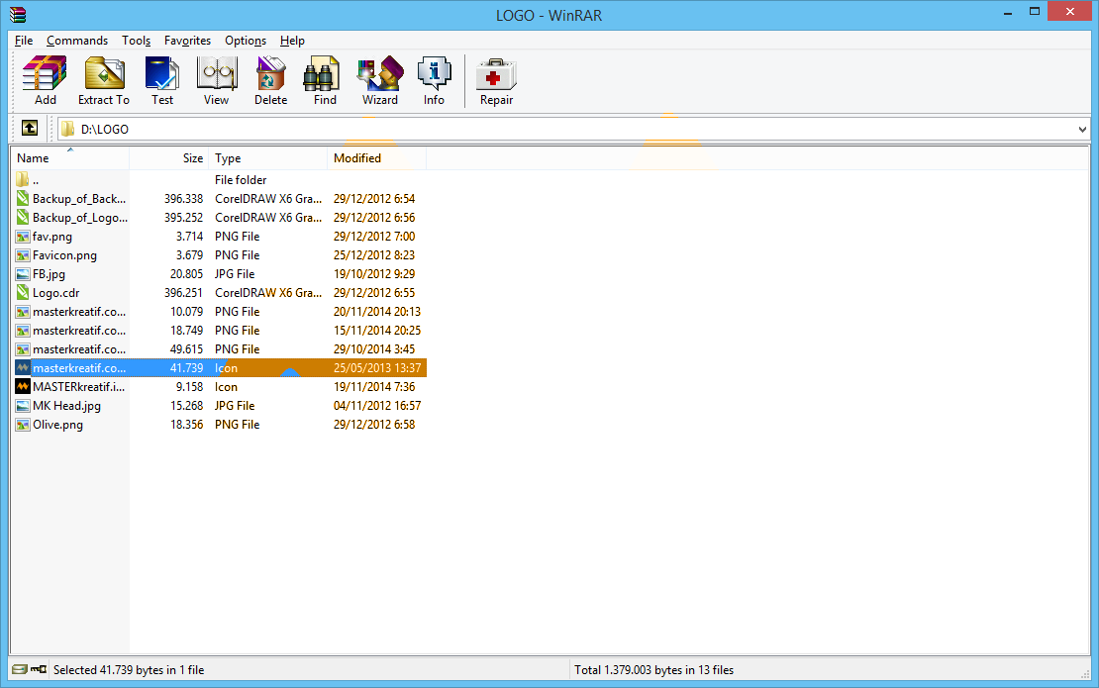The image size is (1099, 688).
Task: Click the Extract To toolbar icon
Action: [x=104, y=73]
